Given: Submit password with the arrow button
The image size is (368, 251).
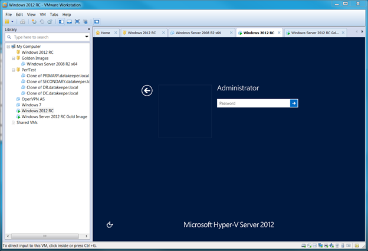Looking at the screenshot, I should tap(294, 103).
